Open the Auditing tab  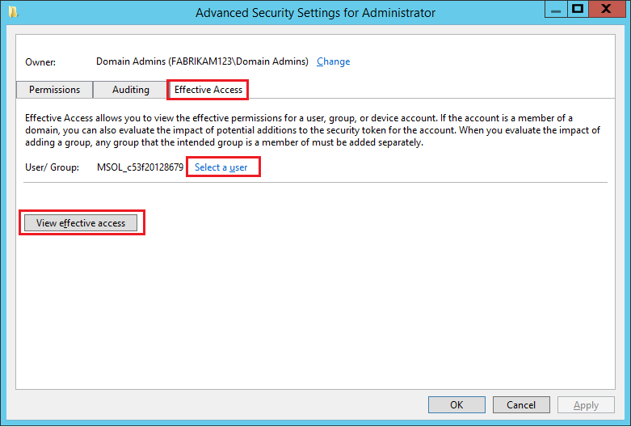pos(130,90)
